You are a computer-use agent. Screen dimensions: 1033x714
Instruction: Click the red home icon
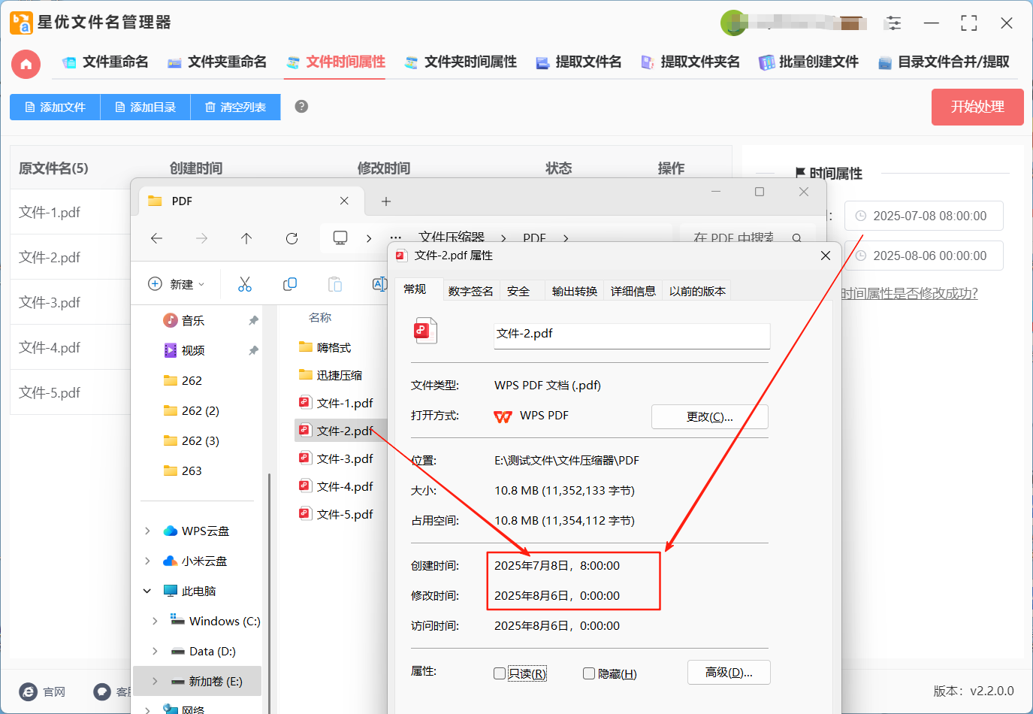pos(26,64)
